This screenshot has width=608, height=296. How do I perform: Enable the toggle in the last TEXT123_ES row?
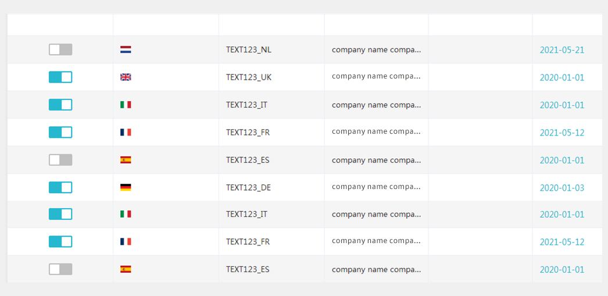(60, 269)
